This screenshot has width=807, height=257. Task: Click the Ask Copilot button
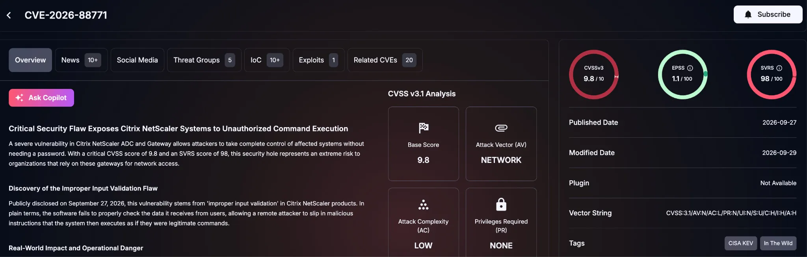(41, 98)
